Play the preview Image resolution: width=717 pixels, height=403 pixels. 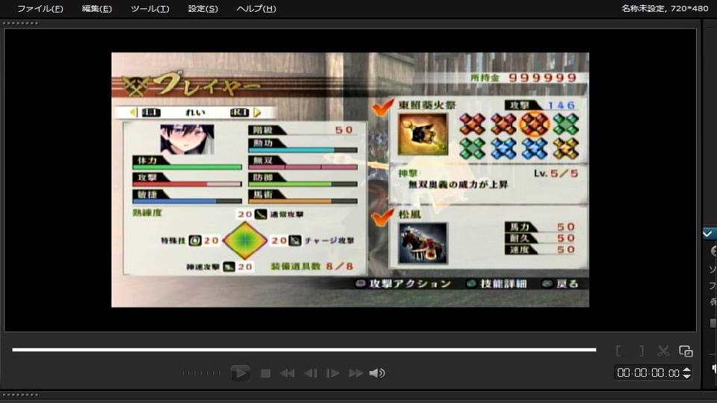pos(240,373)
